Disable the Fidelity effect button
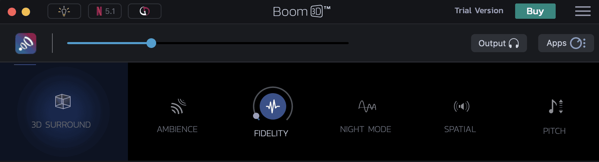The width and height of the screenshot is (599, 162). 273,106
